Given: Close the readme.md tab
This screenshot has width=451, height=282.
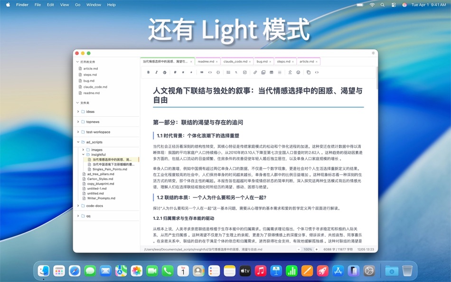Looking at the screenshot, I should (x=216, y=62).
